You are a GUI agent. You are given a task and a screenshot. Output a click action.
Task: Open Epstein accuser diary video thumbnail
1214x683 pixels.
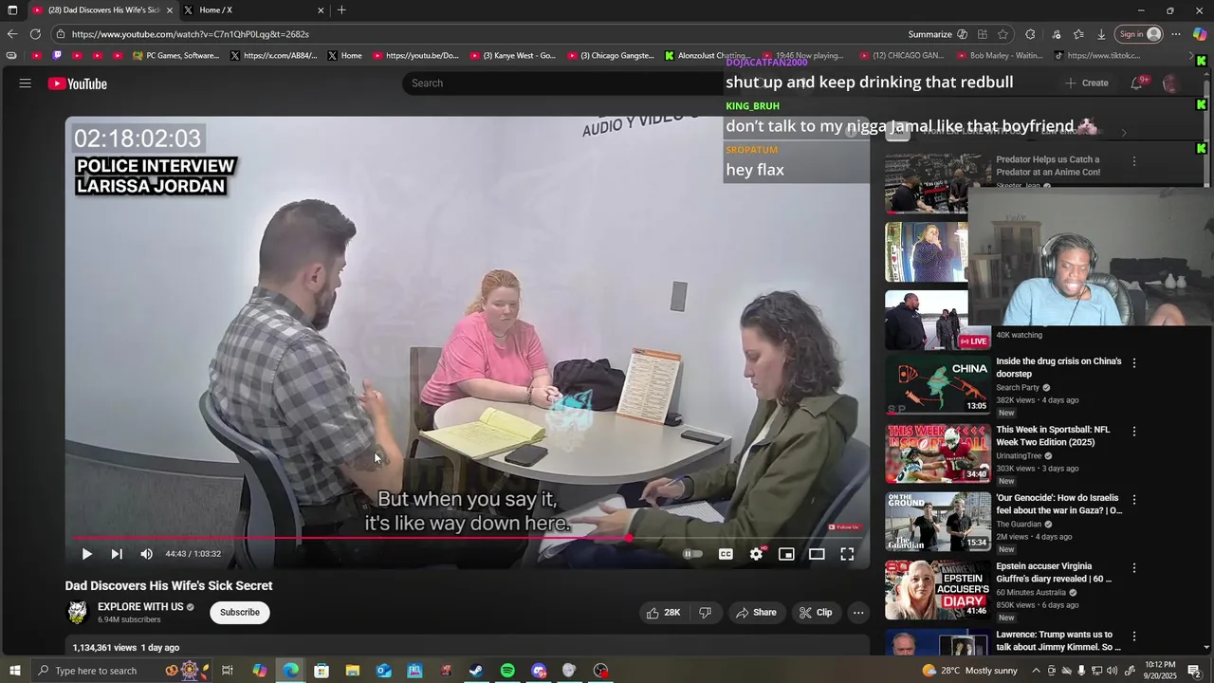(x=938, y=590)
